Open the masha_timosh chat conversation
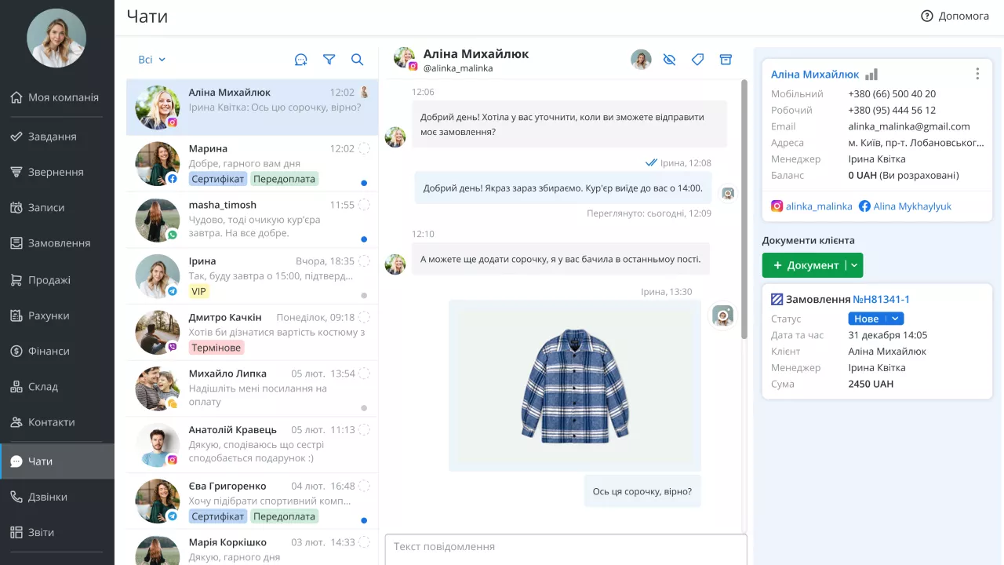Image resolution: width=1004 pixels, height=565 pixels. click(x=252, y=220)
